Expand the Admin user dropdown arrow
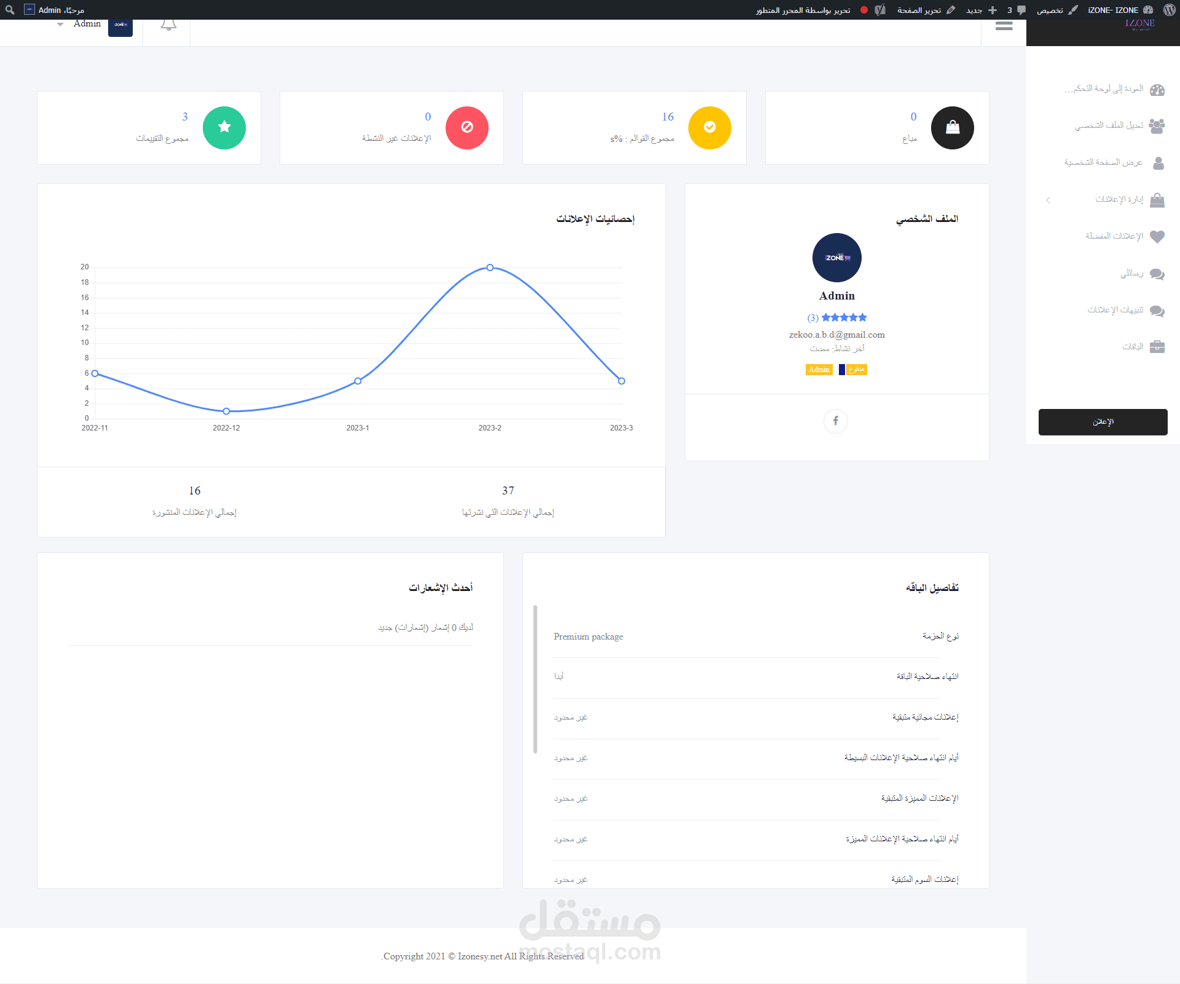The image size is (1180, 984). tap(60, 25)
